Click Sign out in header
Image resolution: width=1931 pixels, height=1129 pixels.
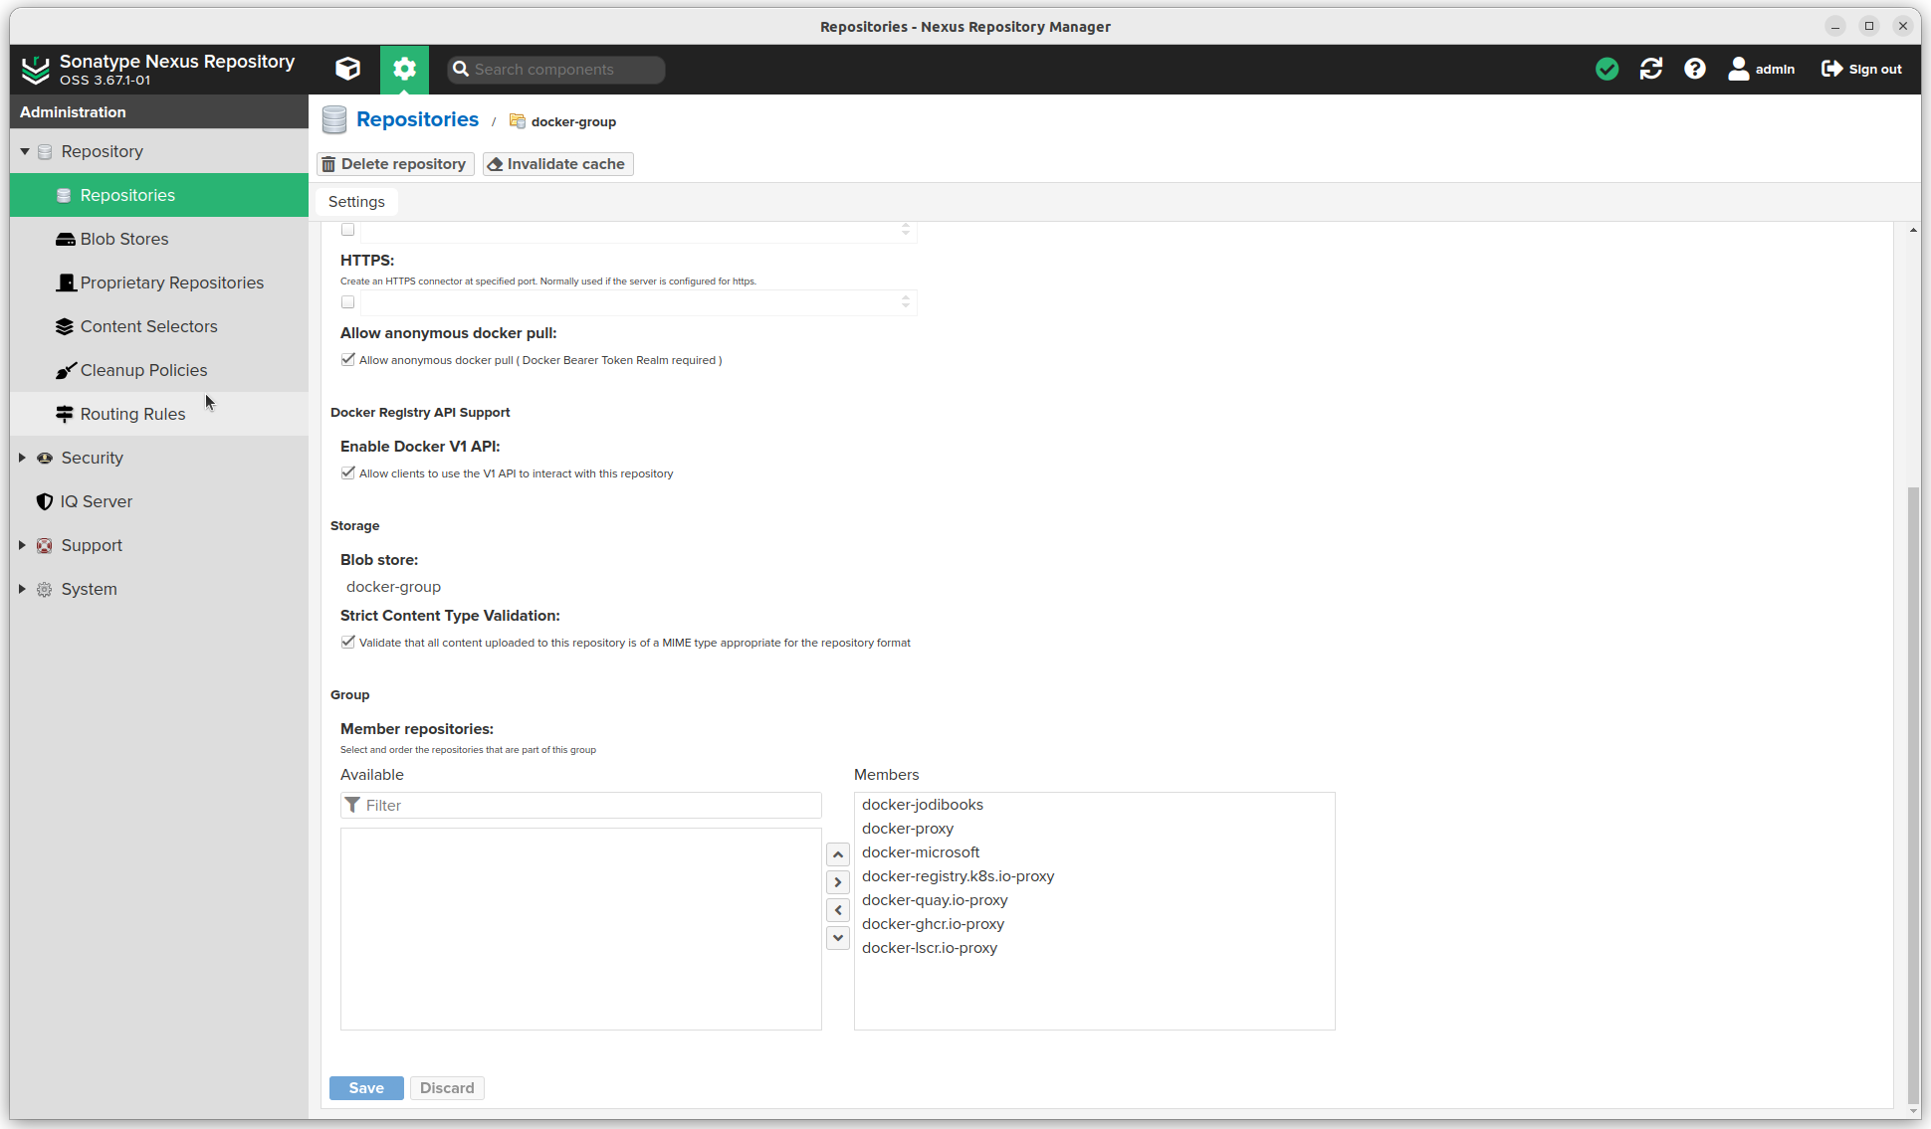pyautogui.click(x=1861, y=69)
